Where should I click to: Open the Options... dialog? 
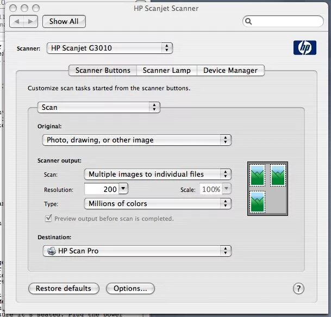pos(130,289)
